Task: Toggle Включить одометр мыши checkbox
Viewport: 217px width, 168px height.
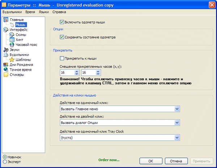Action: [62, 22]
